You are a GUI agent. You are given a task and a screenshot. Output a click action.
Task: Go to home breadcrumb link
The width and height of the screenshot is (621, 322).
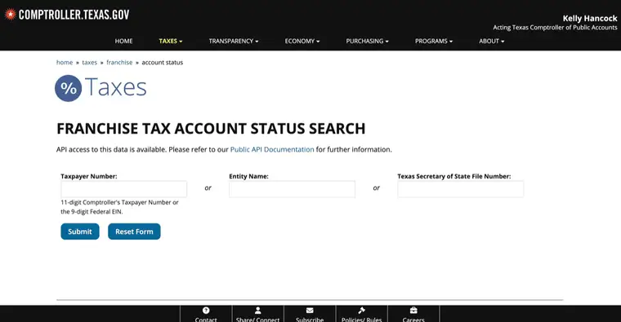(x=65, y=63)
